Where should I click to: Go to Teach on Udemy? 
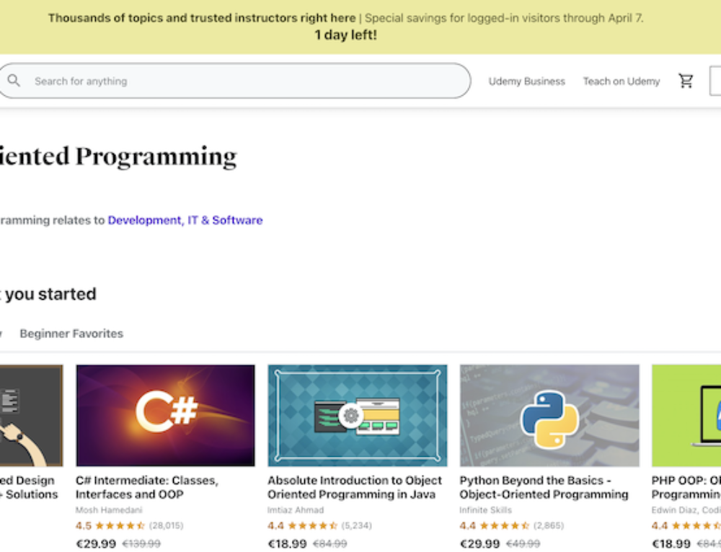621,81
